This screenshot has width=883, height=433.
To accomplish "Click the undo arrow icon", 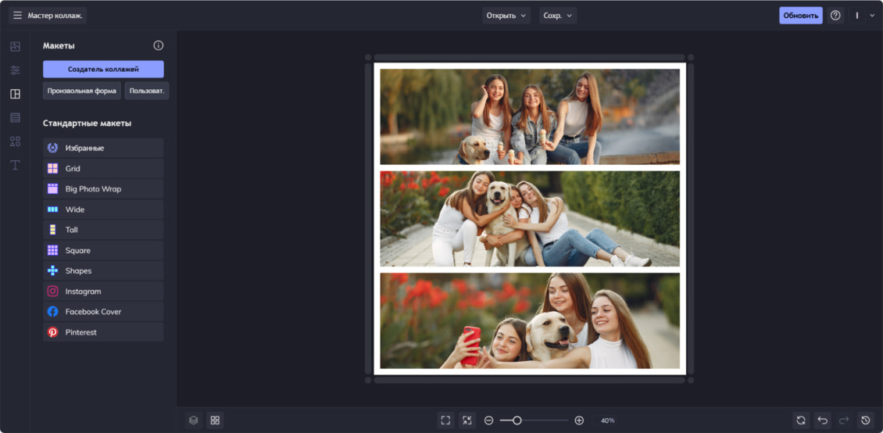I will [x=822, y=420].
